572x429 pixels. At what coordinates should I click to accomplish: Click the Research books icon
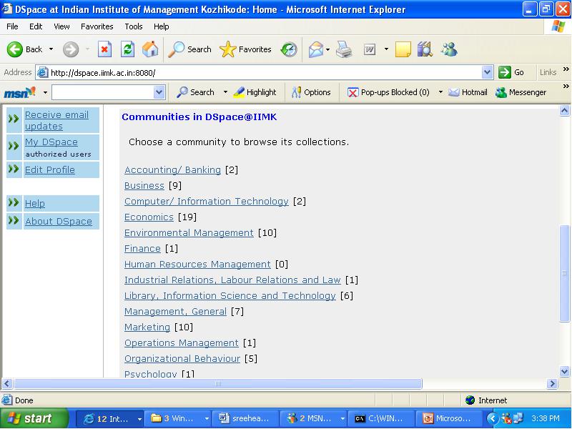425,49
